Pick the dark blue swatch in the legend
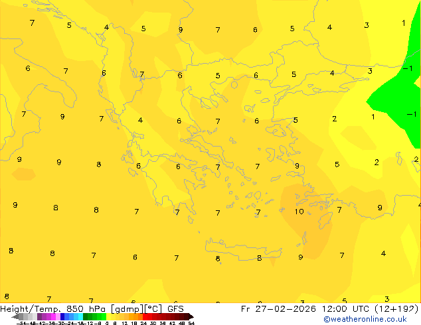The width and height of the screenshot is (421, 325). (62, 316)
